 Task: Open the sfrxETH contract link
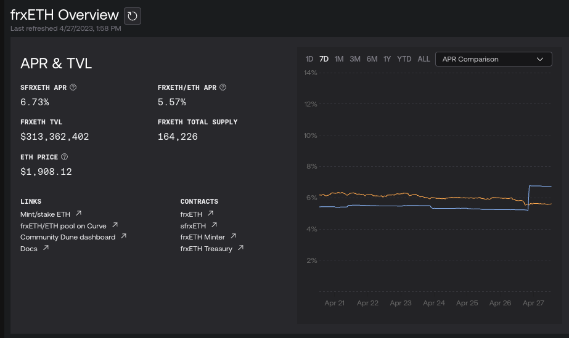tap(193, 225)
